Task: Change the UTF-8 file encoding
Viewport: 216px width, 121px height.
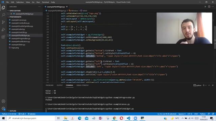Action: coord(190,114)
